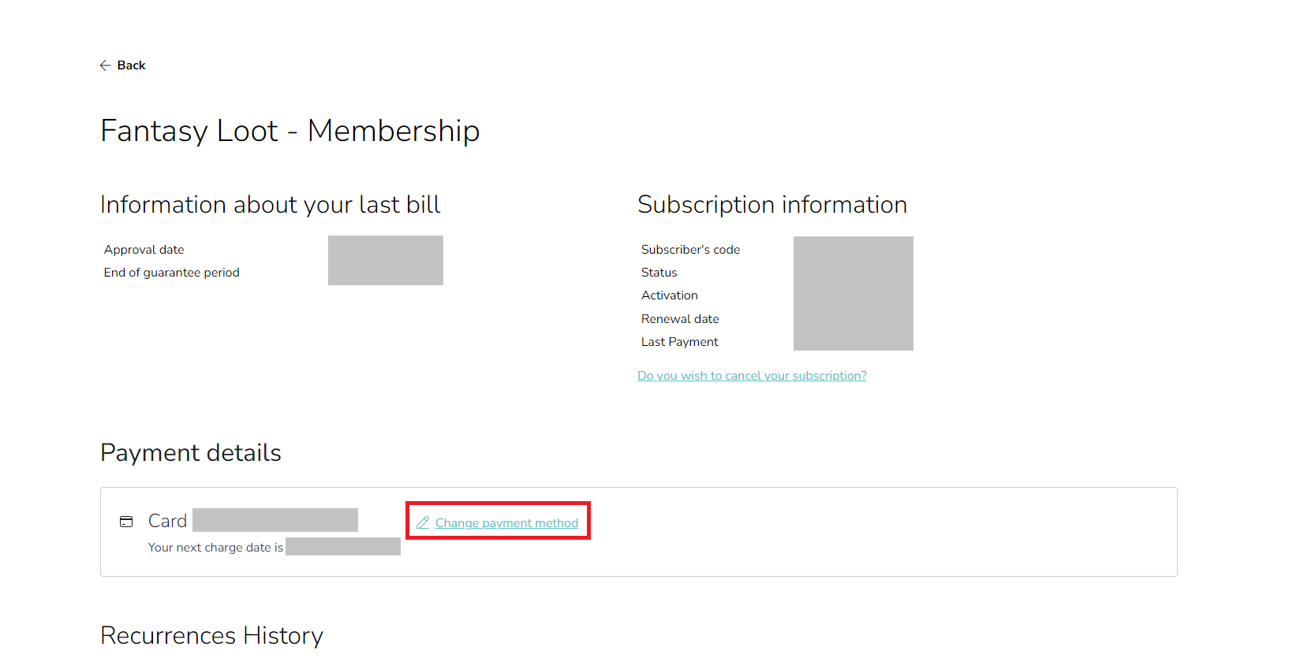Screen dimensions: 1300x665
Task: Select the Approval date label under last bill
Action: (x=144, y=249)
